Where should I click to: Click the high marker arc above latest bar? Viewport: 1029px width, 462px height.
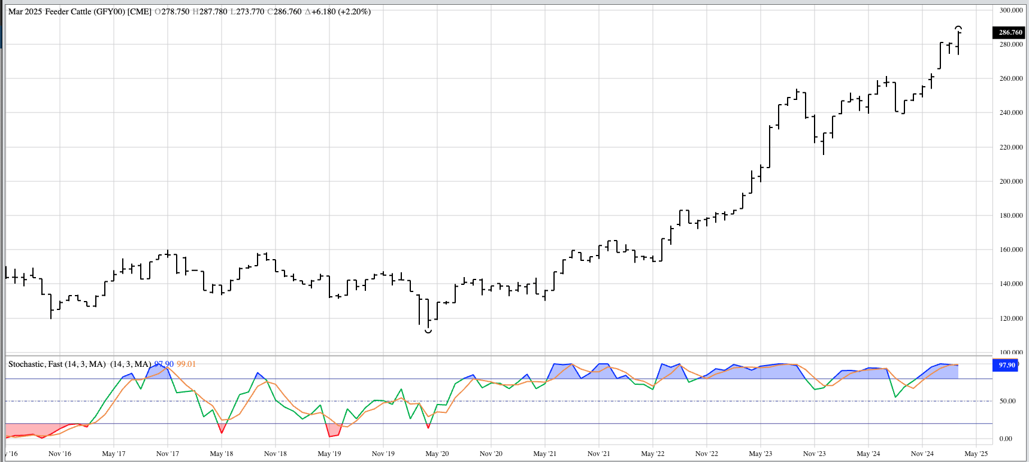click(x=958, y=28)
